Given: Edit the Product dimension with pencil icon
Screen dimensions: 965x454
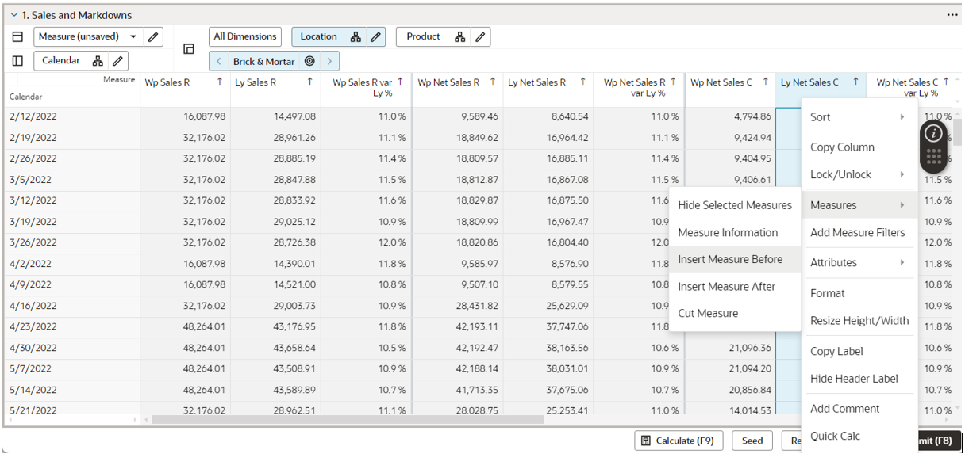Looking at the screenshot, I should pos(479,36).
